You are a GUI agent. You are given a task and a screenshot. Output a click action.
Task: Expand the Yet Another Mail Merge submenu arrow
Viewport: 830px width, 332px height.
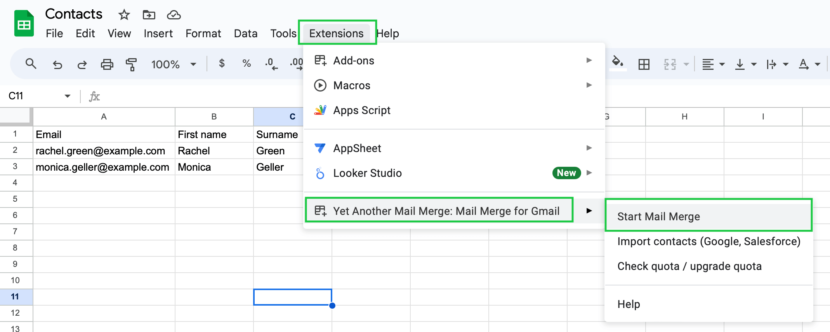pos(589,211)
